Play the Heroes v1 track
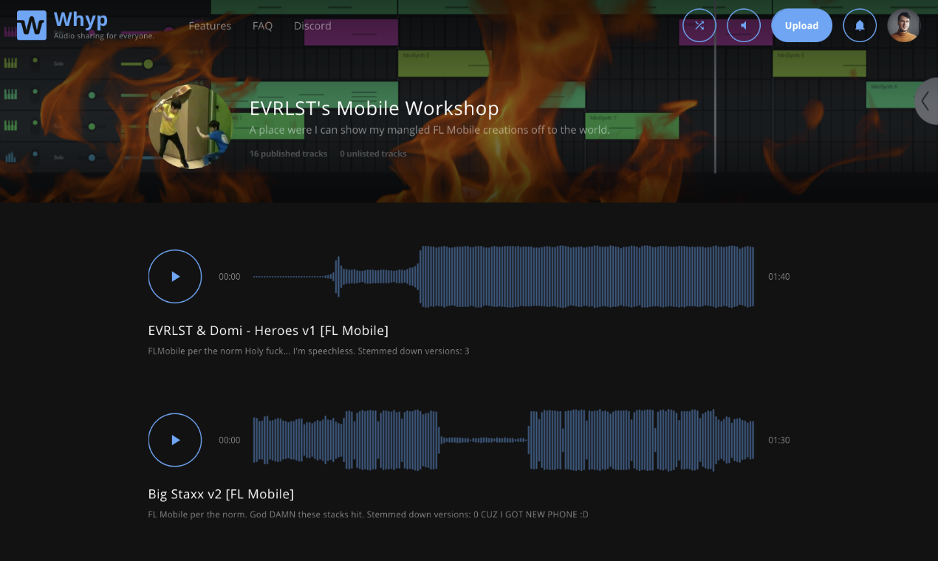The image size is (938, 561). 175,277
